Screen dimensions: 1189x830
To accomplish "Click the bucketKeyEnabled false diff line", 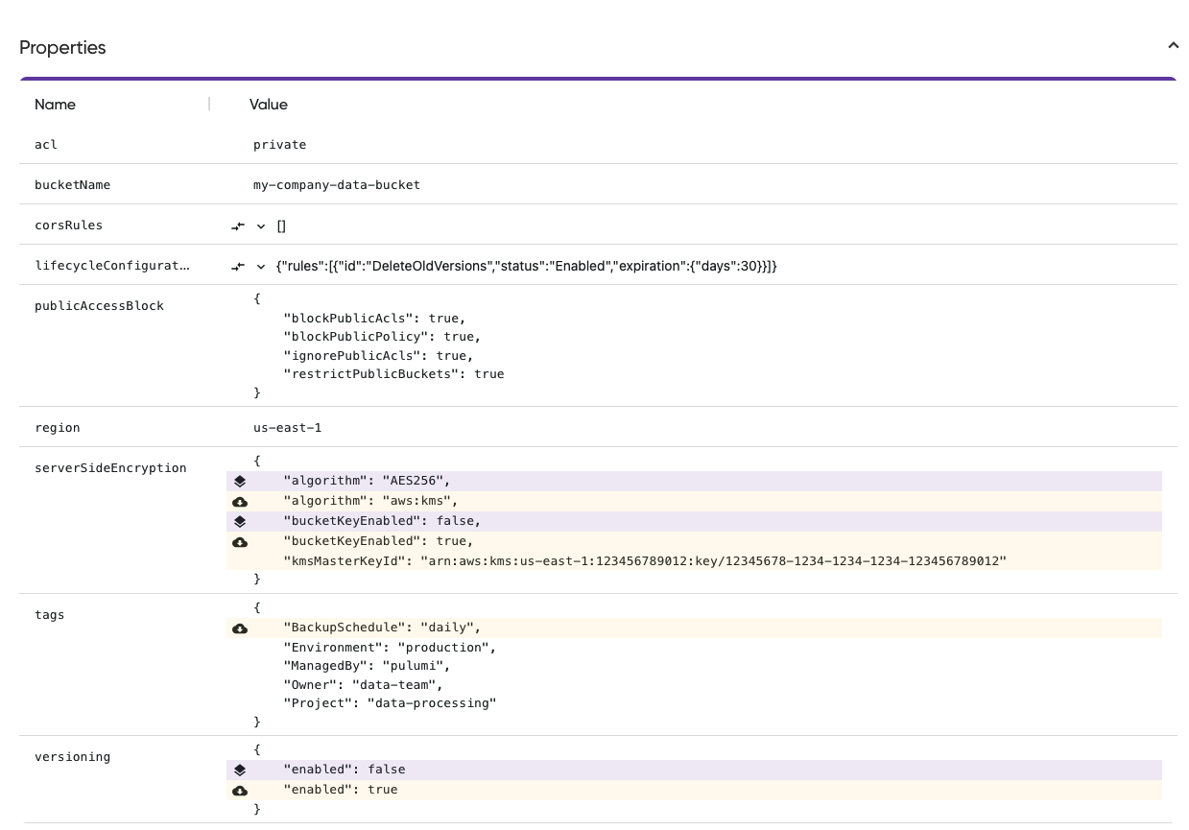I will [x=694, y=521].
